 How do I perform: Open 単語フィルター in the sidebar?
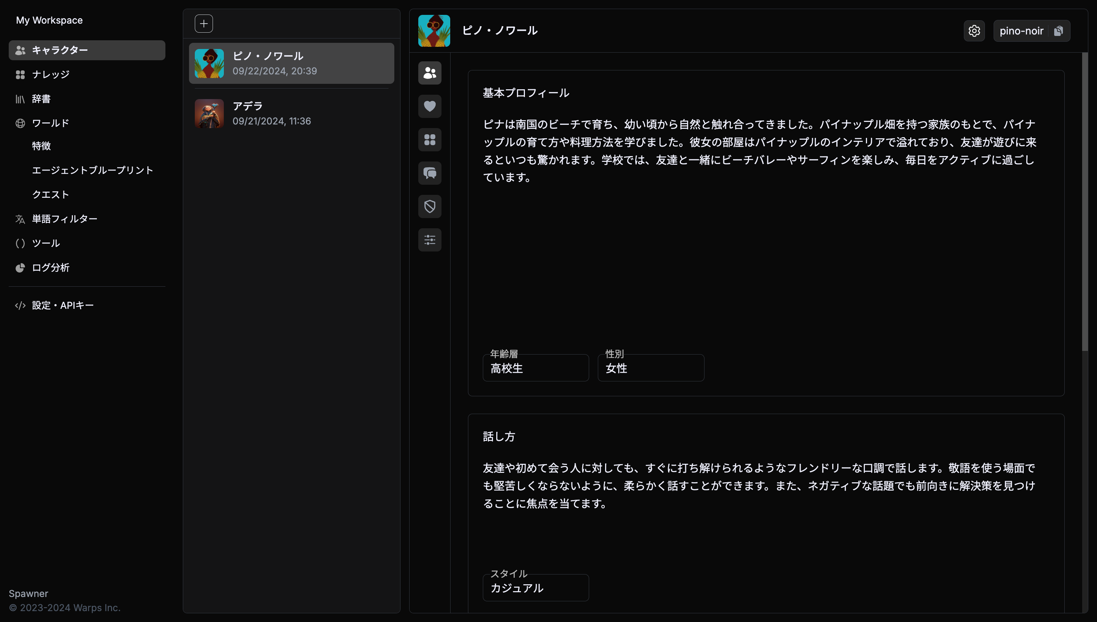click(x=65, y=219)
